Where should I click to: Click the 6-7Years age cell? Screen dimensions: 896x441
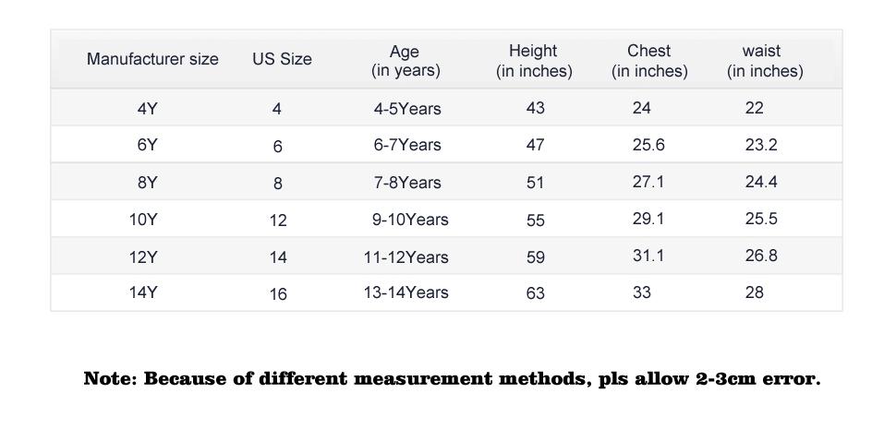[x=407, y=145]
